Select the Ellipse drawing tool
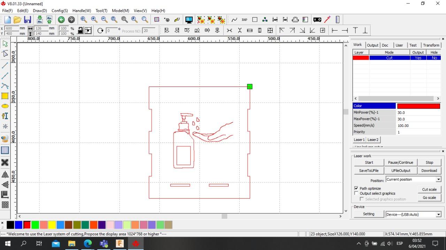This screenshot has width=446, height=250. 5,106
